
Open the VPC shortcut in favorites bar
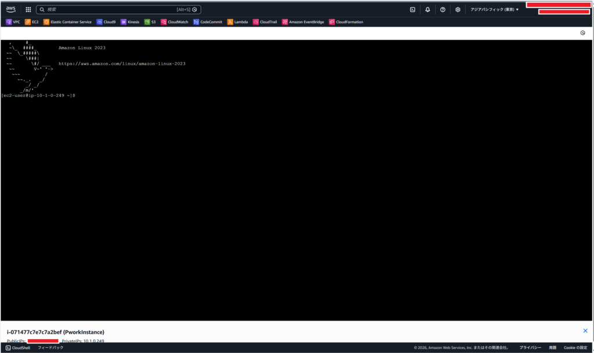pos(13,22)
